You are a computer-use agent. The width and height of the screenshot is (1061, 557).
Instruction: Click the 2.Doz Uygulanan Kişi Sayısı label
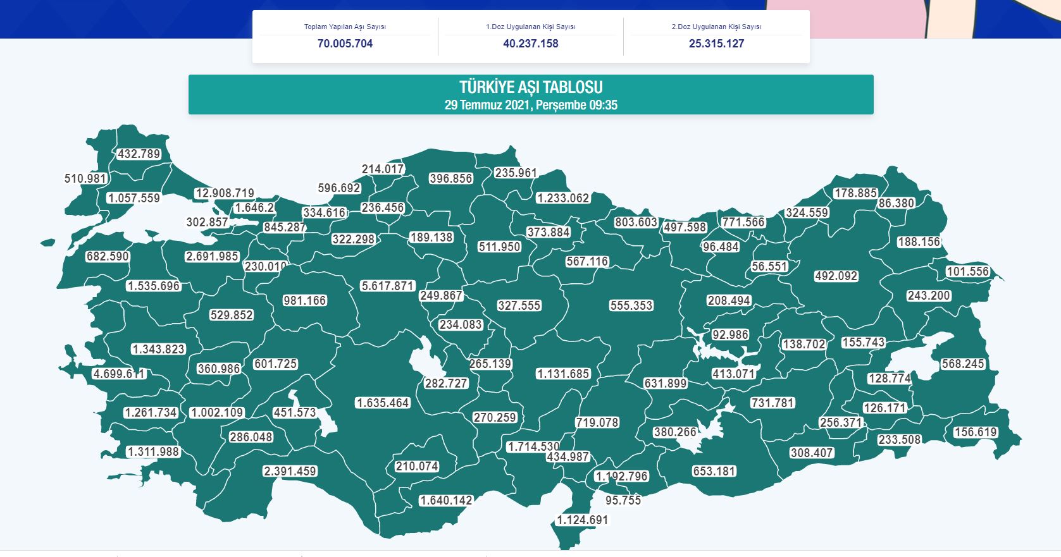click(716, 27)
